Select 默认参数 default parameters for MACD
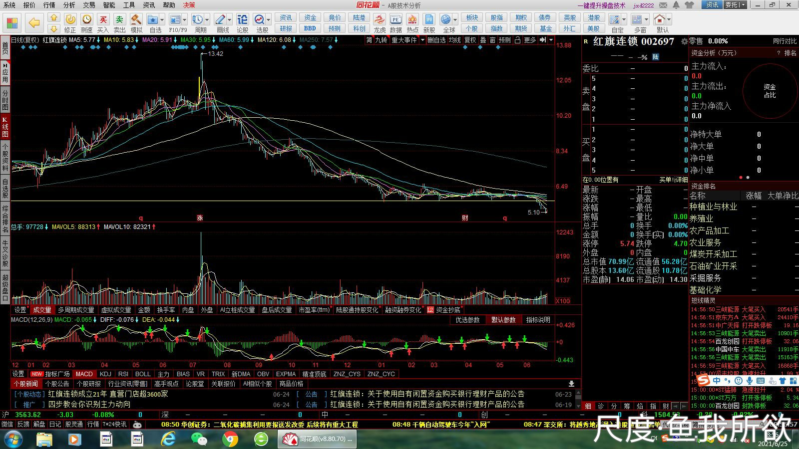This screenshot has width=799, height=449. [x=503, y=320]
